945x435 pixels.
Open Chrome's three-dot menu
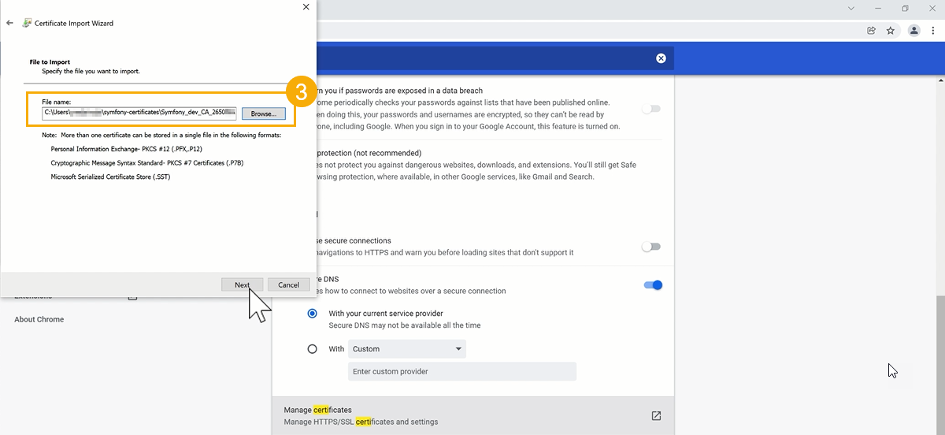[x=933, y=31]
